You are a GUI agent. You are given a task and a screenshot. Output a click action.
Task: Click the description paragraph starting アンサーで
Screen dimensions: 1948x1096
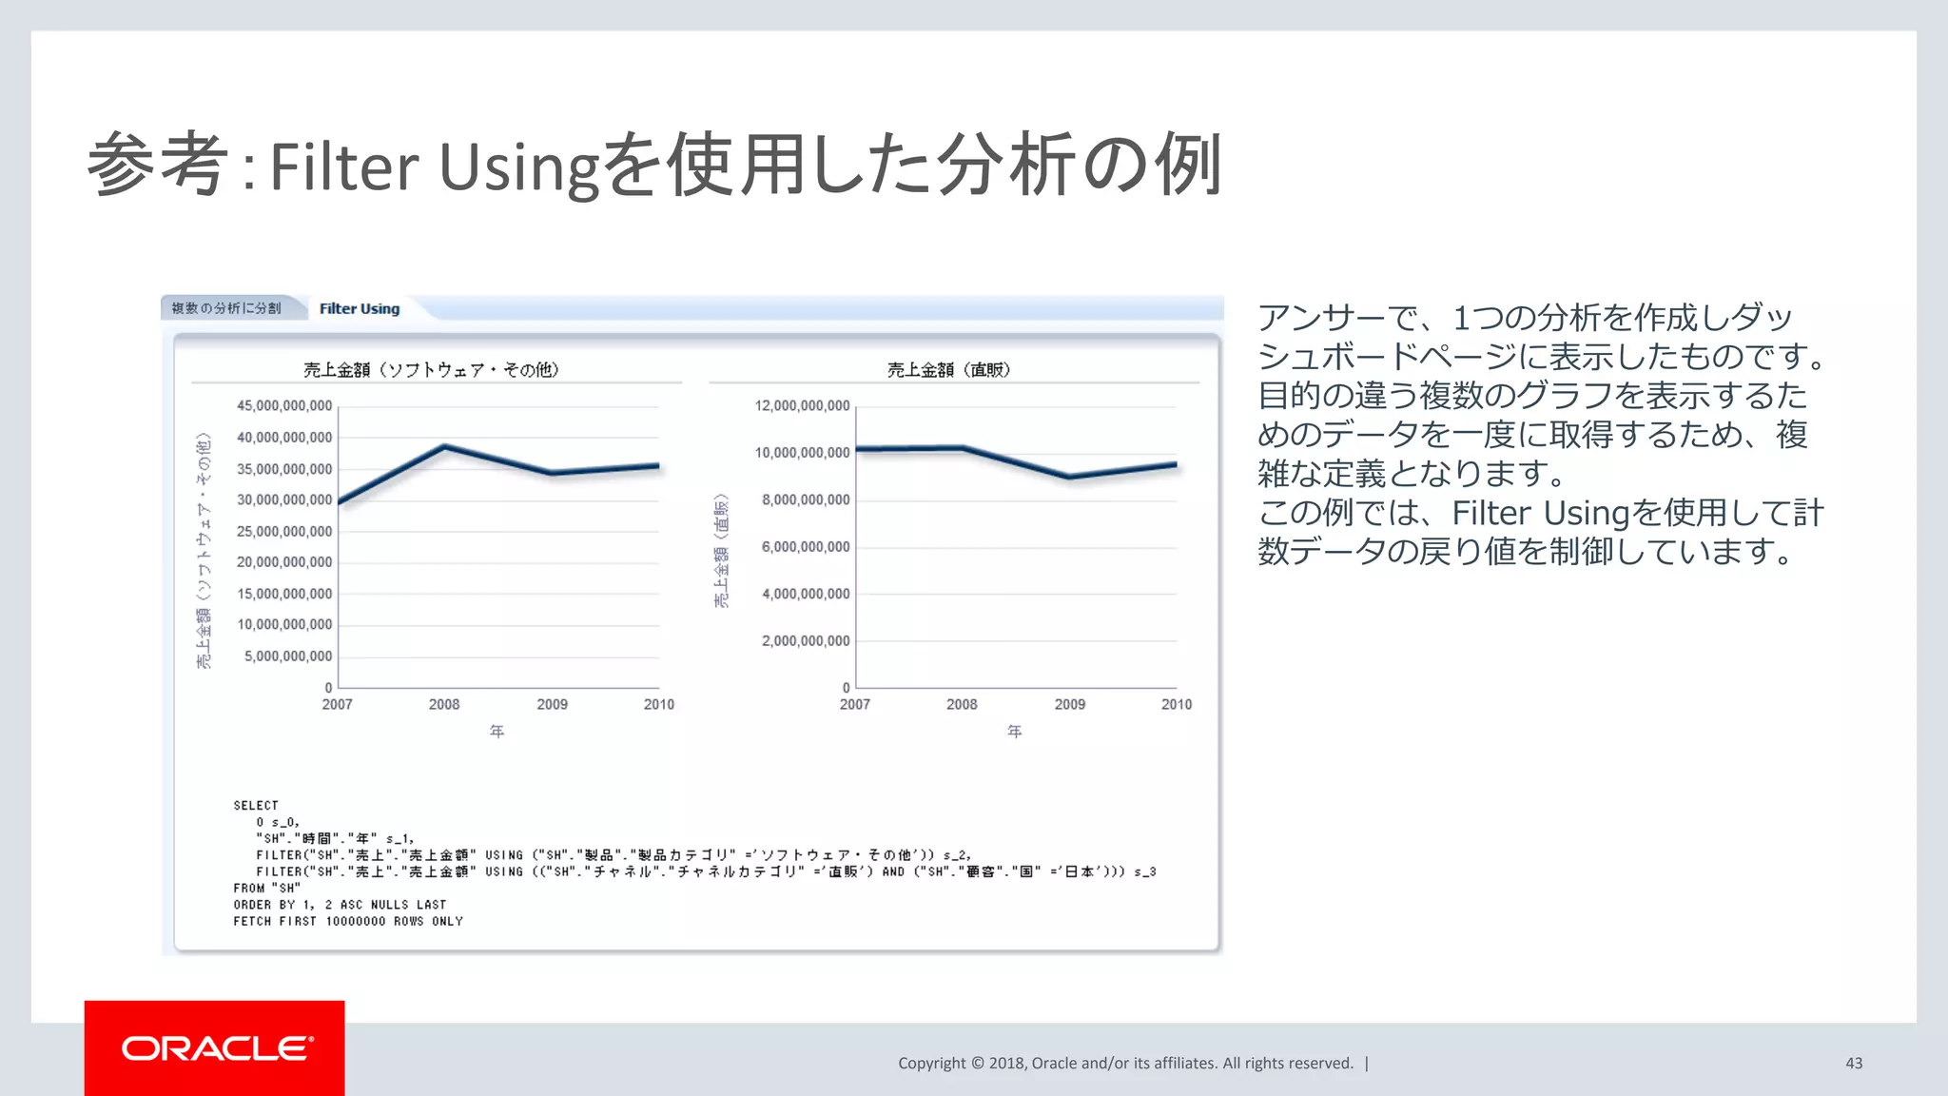pos(1541,434)
